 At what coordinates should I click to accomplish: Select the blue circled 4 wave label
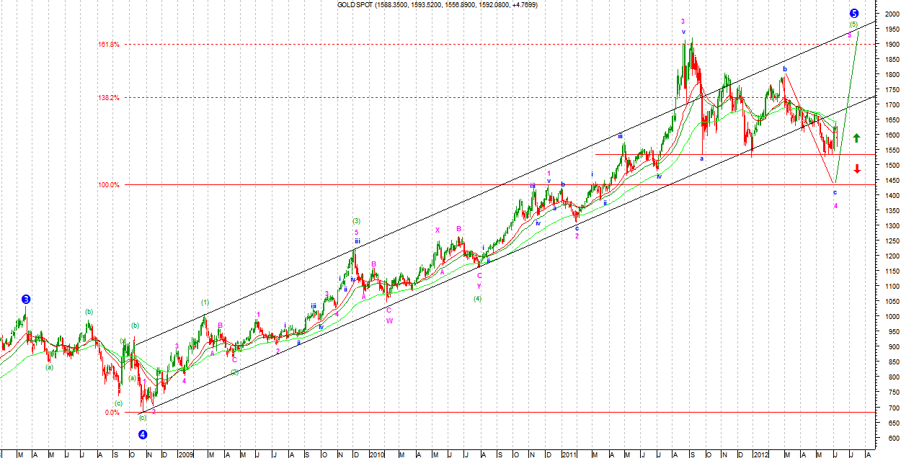pyautogui.click(x=143, y=434)
